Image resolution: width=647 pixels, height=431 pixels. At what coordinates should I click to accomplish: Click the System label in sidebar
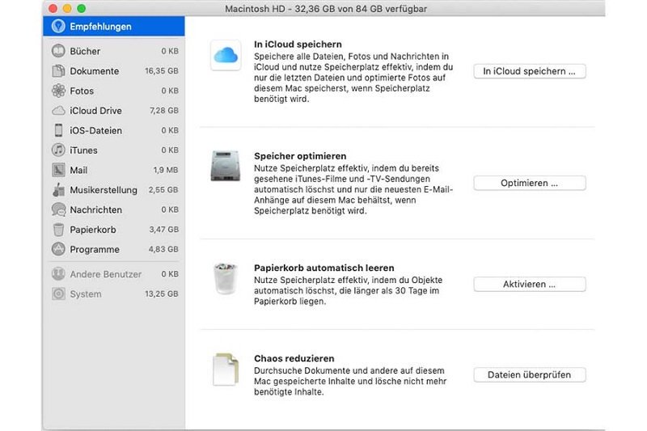(86, 294)
